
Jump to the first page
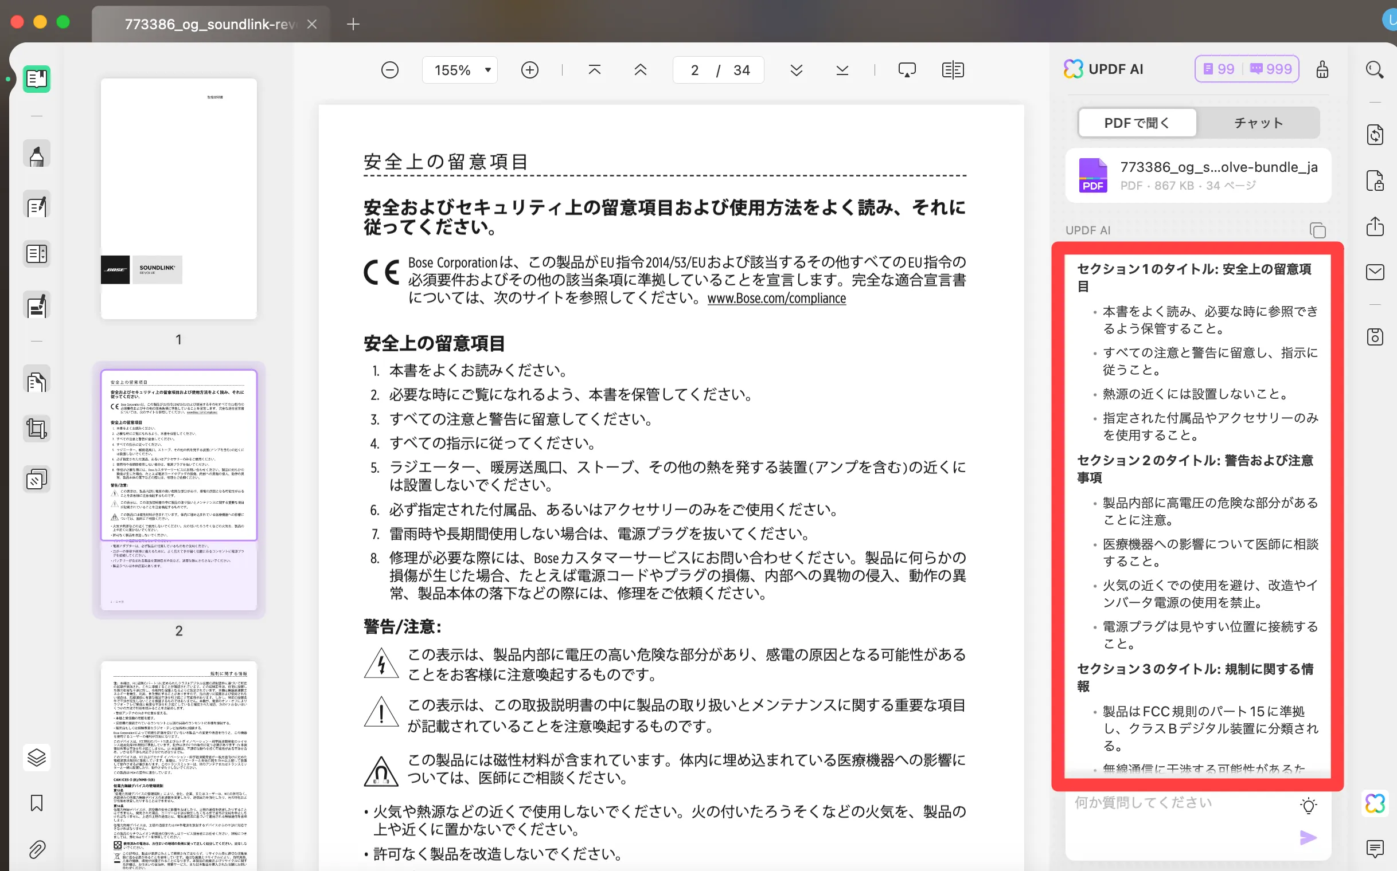pyautogui.click(x=595, y=70)
